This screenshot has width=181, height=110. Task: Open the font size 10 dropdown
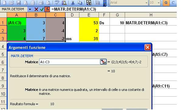point(158,3)
